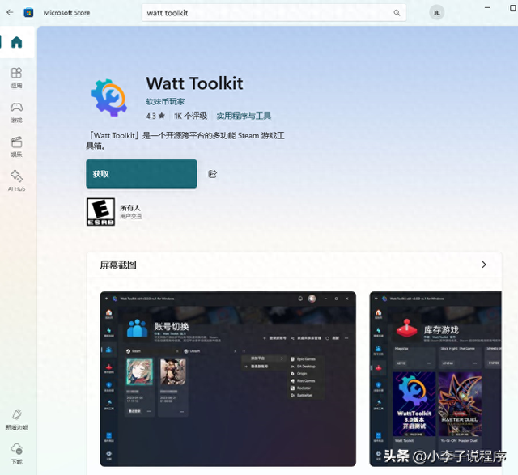Viewport: 518px width, 475px height.
Task: Minimize the Microsoft Store window
Action: (x=487, y=7)
